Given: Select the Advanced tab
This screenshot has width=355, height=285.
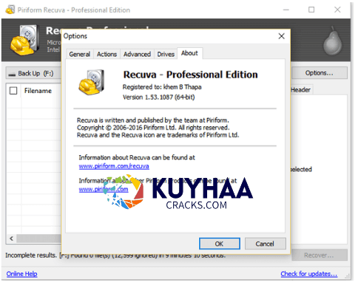Looking at the screenshot, I should click(x=137, y=54).
